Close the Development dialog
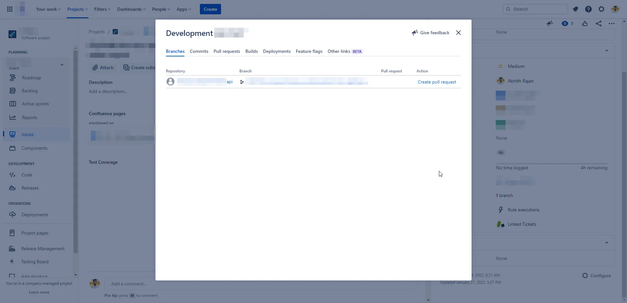This screenshot has width=627, height=303. click(x=458, y=33)
